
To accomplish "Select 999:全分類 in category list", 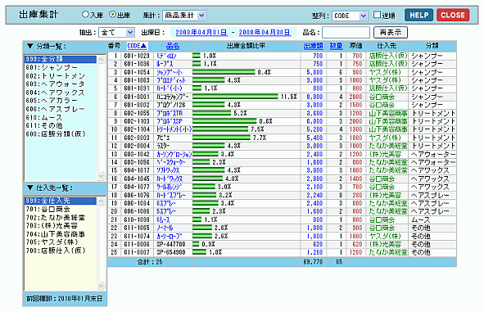I will (x=61, y=59).
